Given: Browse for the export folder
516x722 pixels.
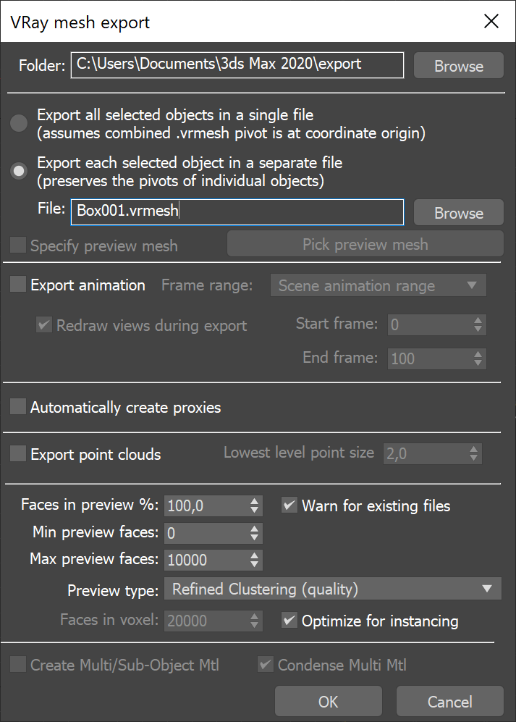Looking at the screenshot, I should tap(458, 65).
